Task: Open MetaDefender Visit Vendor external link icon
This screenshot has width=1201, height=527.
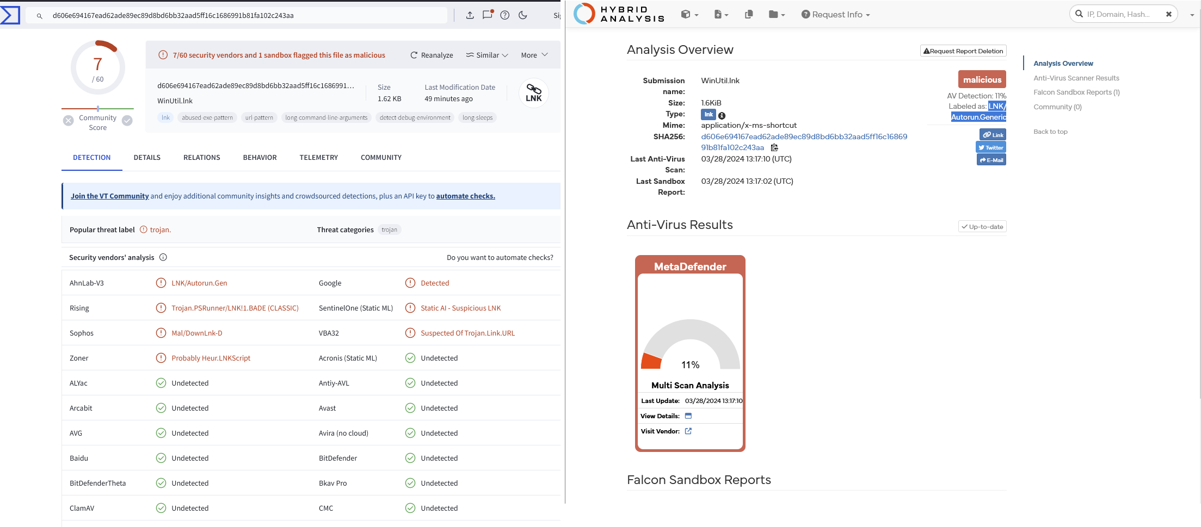Action: coord(688,431)
